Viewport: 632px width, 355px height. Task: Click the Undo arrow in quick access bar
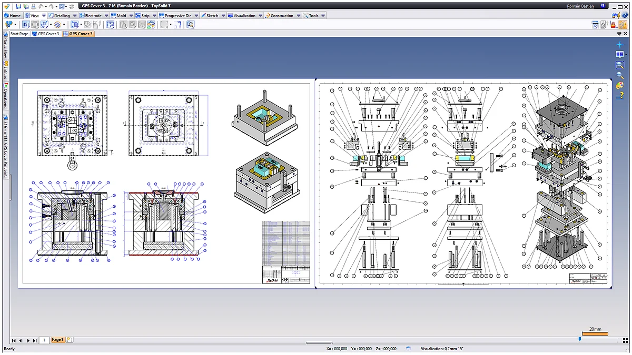point(41,6)
